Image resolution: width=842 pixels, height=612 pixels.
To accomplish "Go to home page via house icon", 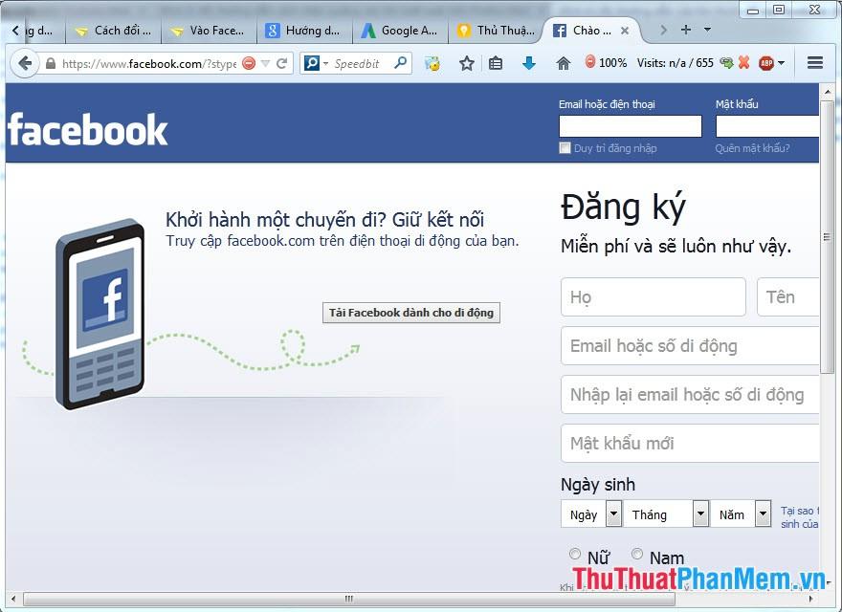I will 564,63.
